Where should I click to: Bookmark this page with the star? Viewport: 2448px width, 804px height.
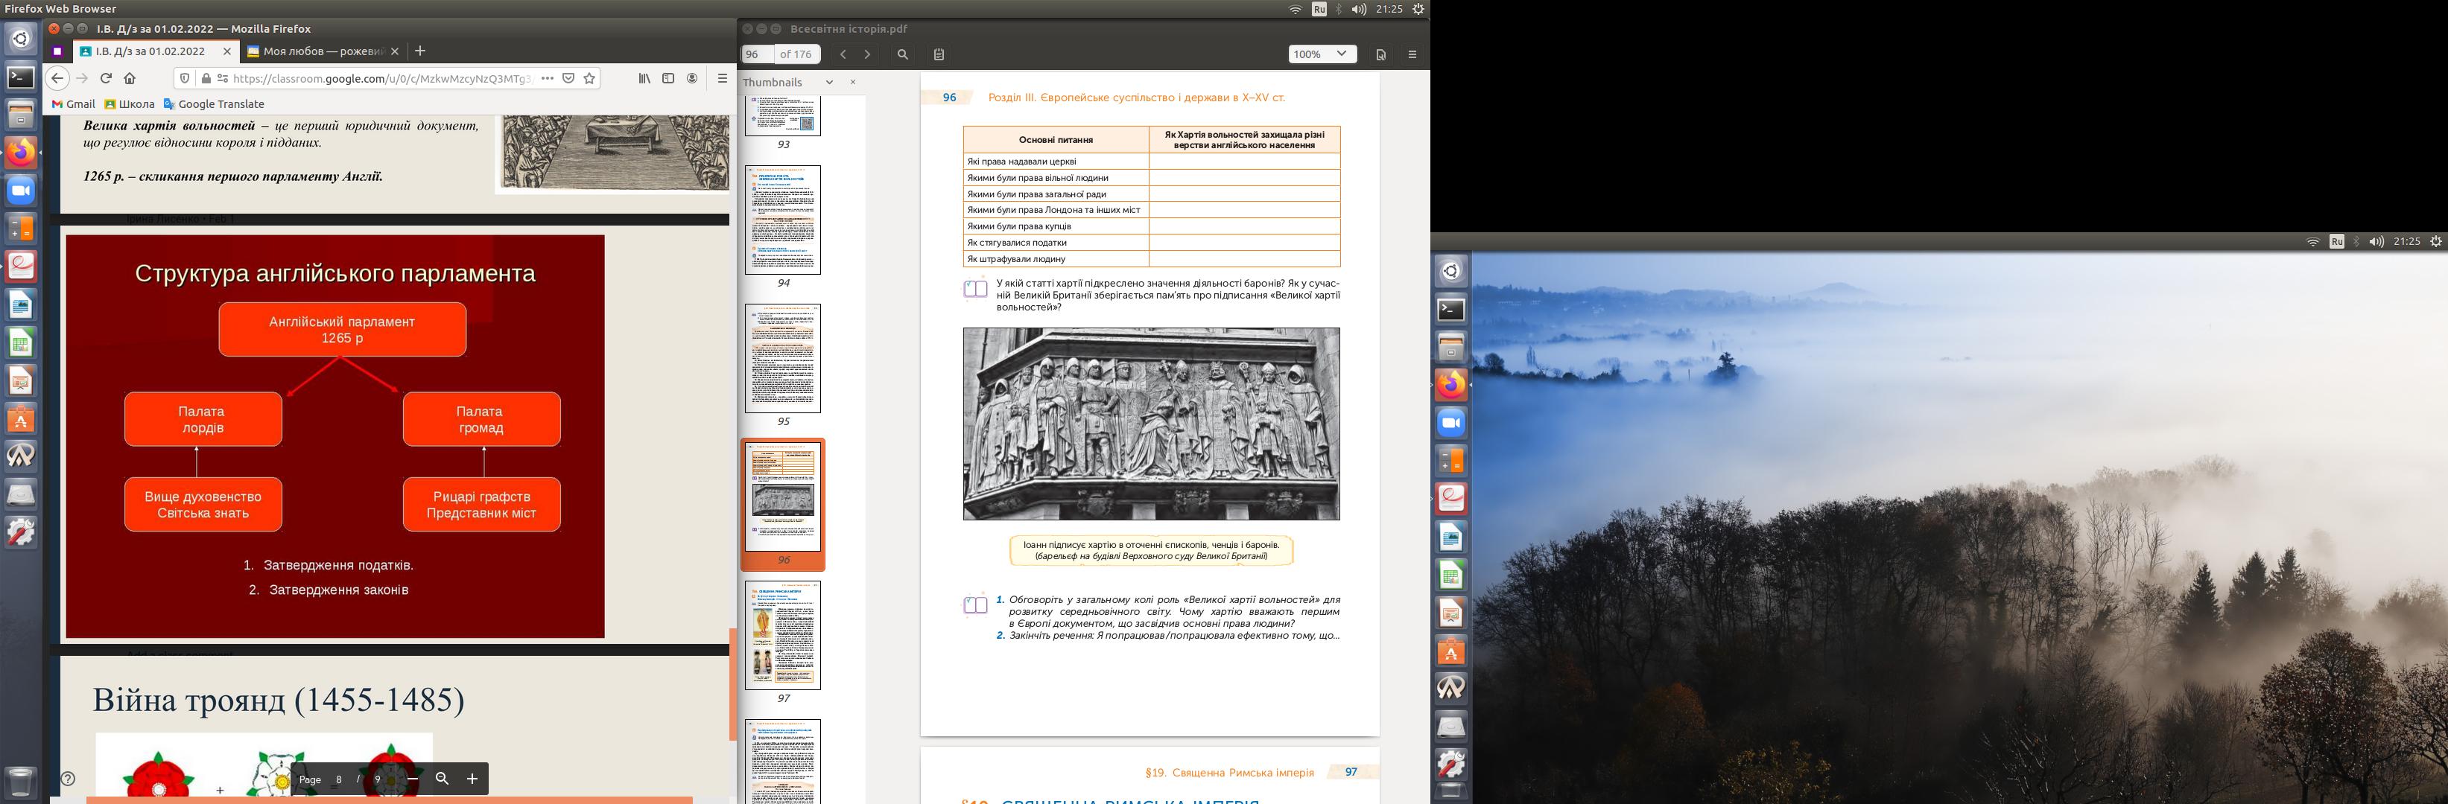coord(589,79)
